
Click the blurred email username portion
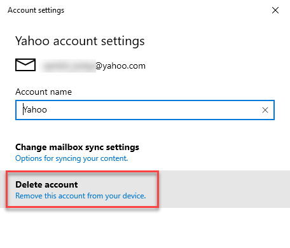(x=67, y=66)
